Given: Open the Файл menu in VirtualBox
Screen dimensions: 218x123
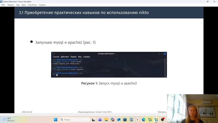Looking at the screenshot, I should point(3,5).
